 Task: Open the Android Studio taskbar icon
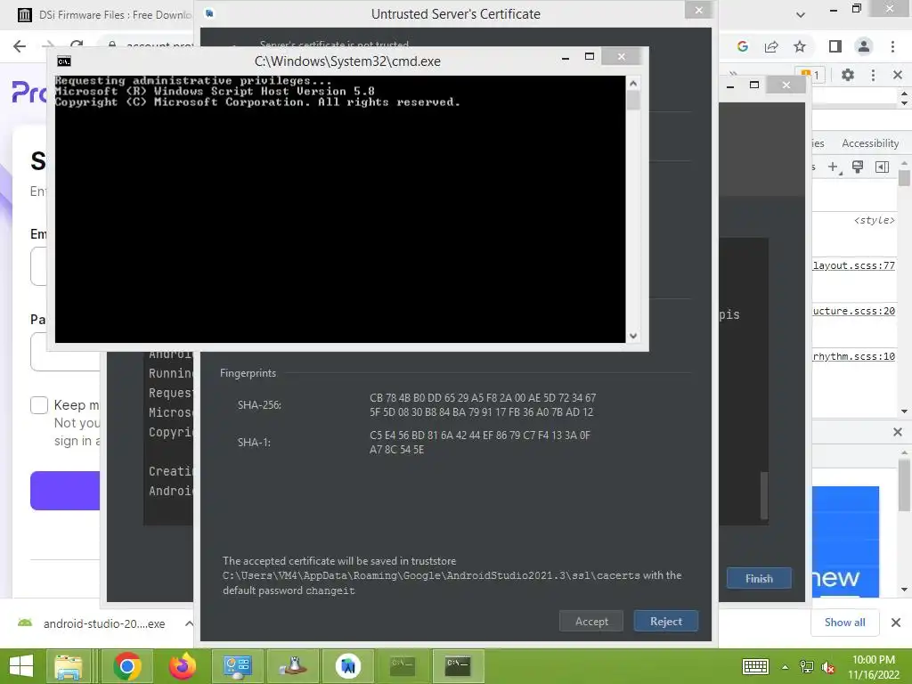pyautogui.click(x=348, y=666)
